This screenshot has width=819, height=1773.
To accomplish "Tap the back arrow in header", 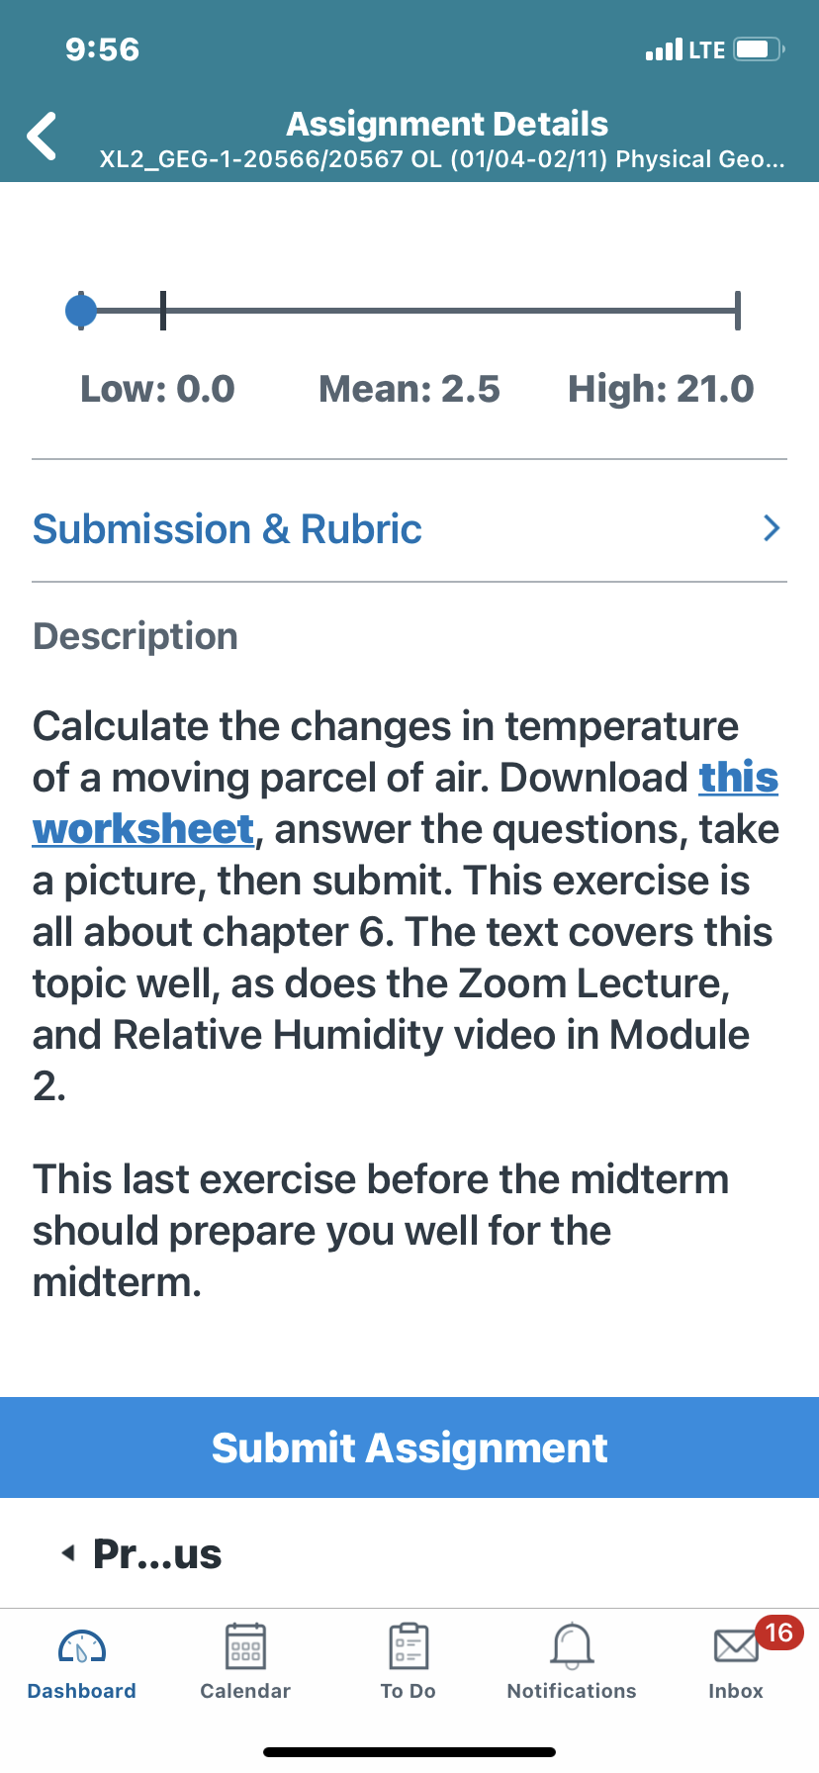I will (x=42, y=137).
